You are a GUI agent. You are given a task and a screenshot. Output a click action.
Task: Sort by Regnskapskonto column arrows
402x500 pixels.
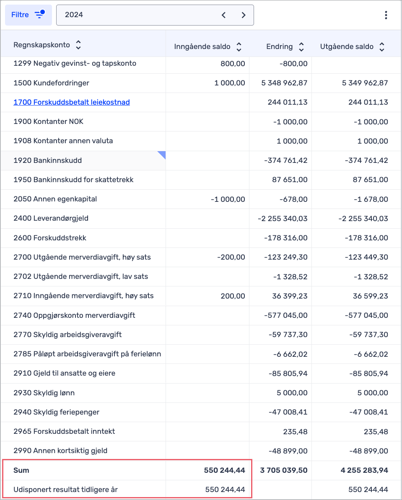click(78, 45)
